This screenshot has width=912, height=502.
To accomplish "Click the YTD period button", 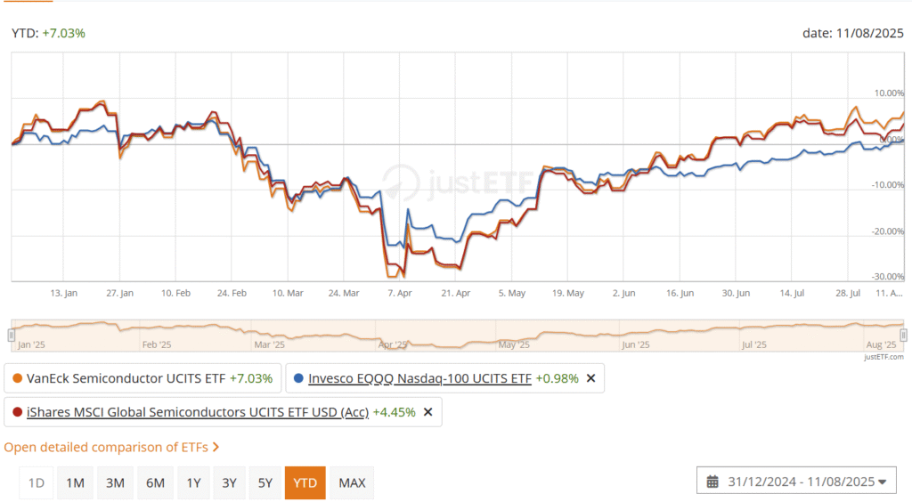I will click(x=305, y=482).
